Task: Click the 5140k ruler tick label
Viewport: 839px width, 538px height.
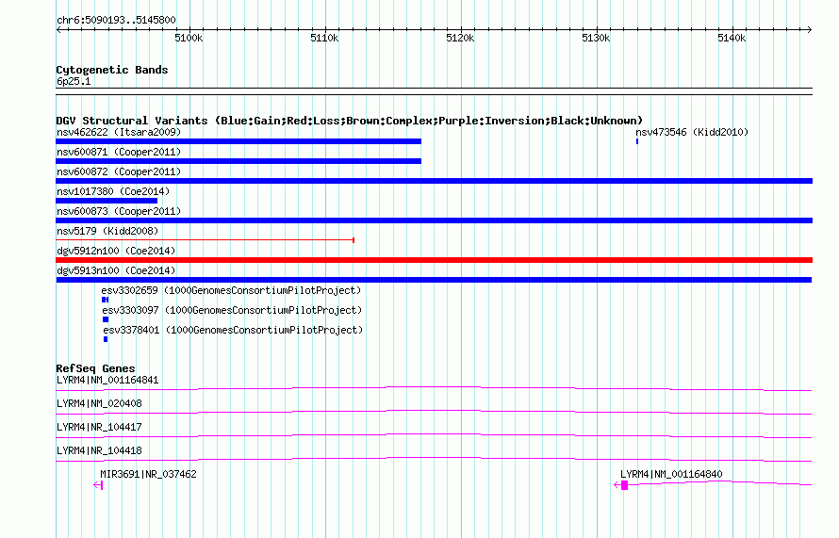Action: 732,38
